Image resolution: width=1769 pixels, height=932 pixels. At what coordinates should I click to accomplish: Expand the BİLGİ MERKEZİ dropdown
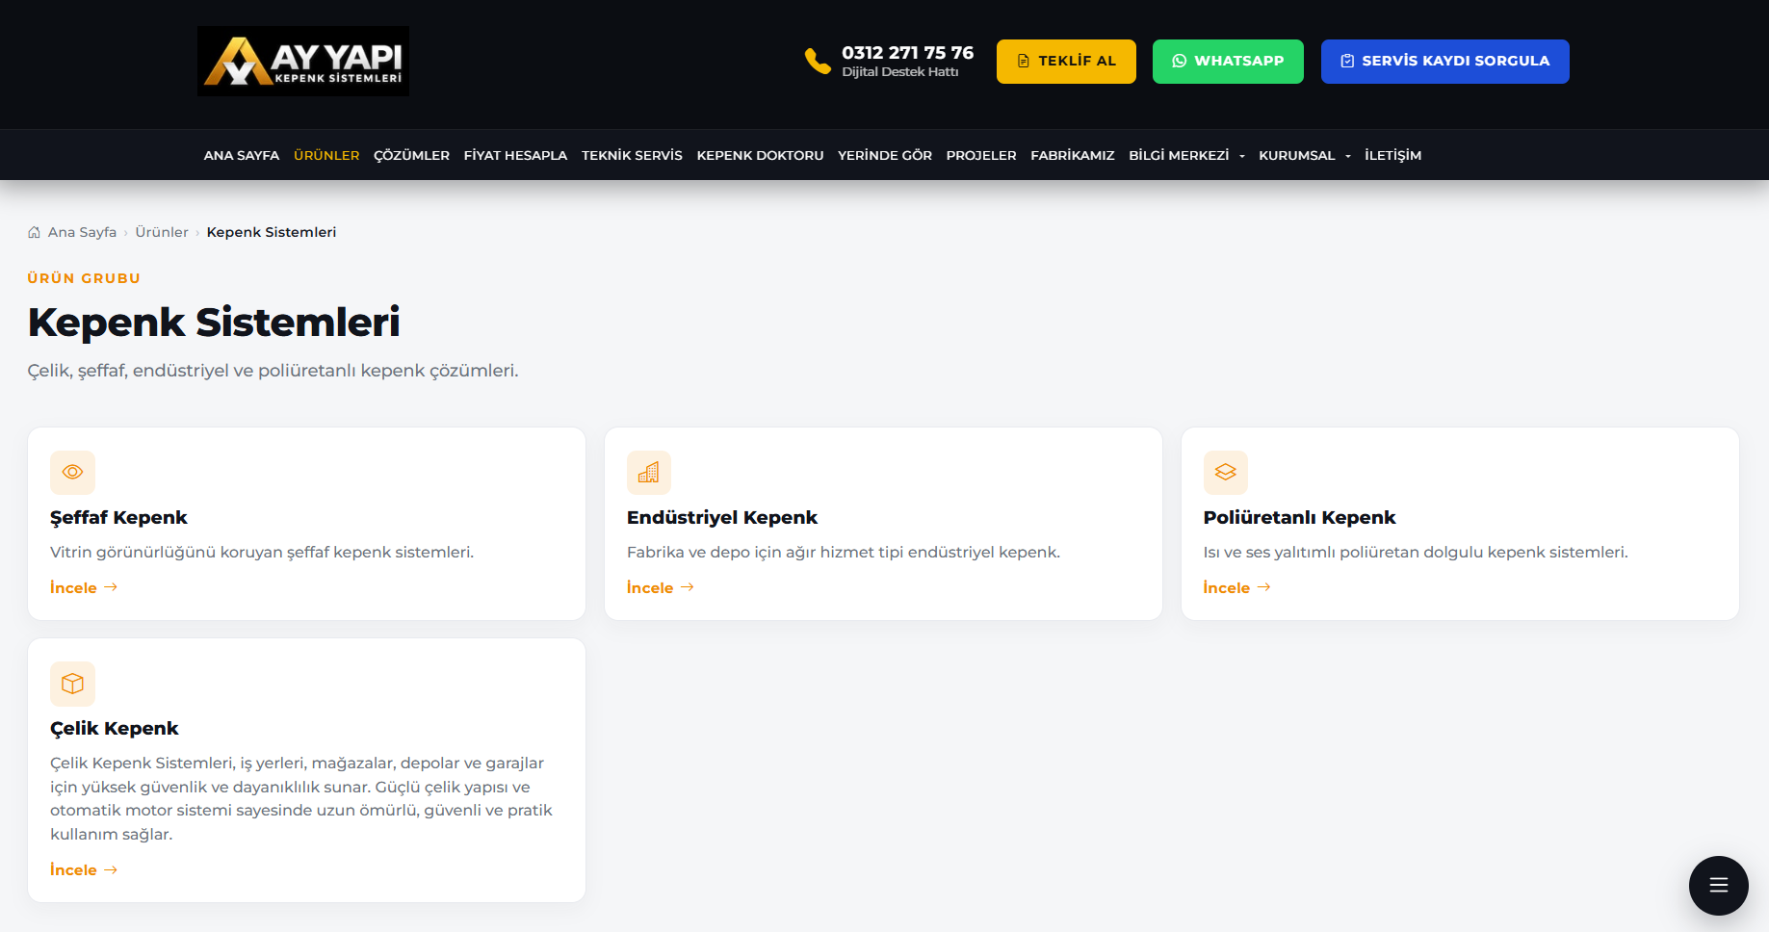pos(1186,155)
